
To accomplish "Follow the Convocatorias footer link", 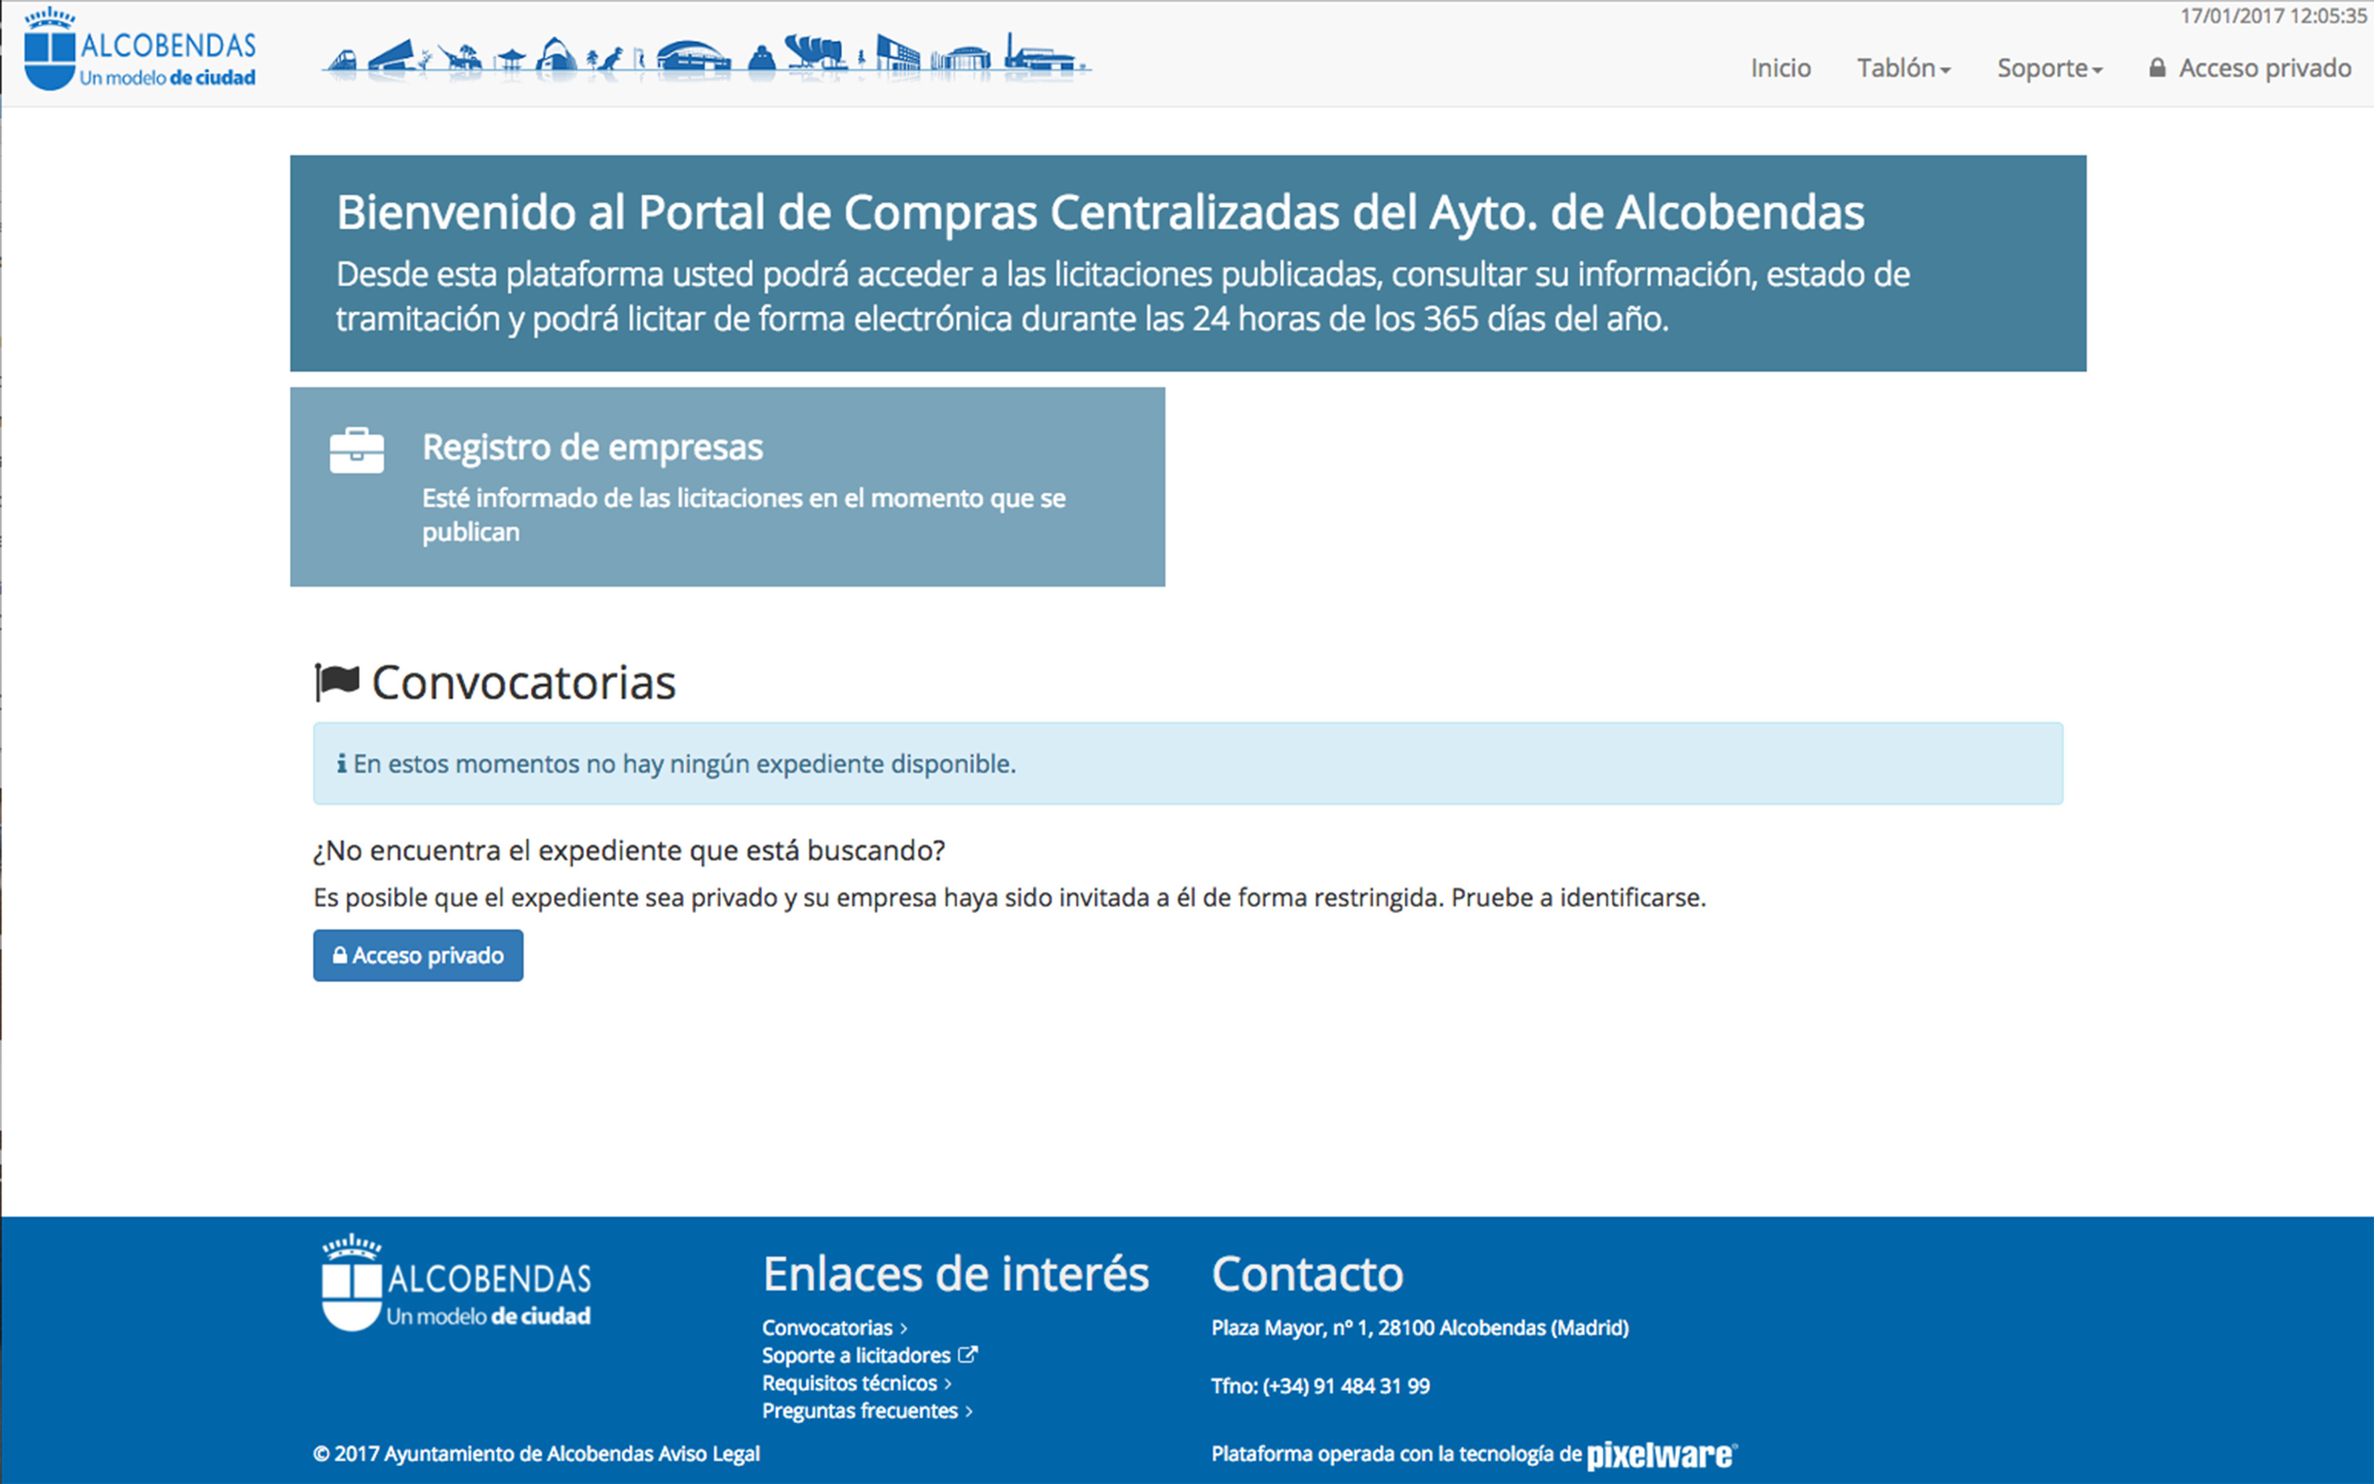I will pos(828,1328).
